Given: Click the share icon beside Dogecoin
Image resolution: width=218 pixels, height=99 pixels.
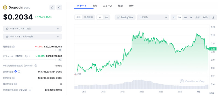Looking at the screenshot, I should pos(59,8).
